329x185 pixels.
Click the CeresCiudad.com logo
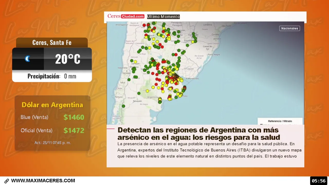pyautogui.click(x=126, y=16)
